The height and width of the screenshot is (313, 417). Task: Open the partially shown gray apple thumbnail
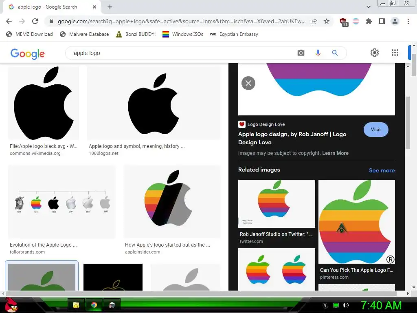(186, 277)
